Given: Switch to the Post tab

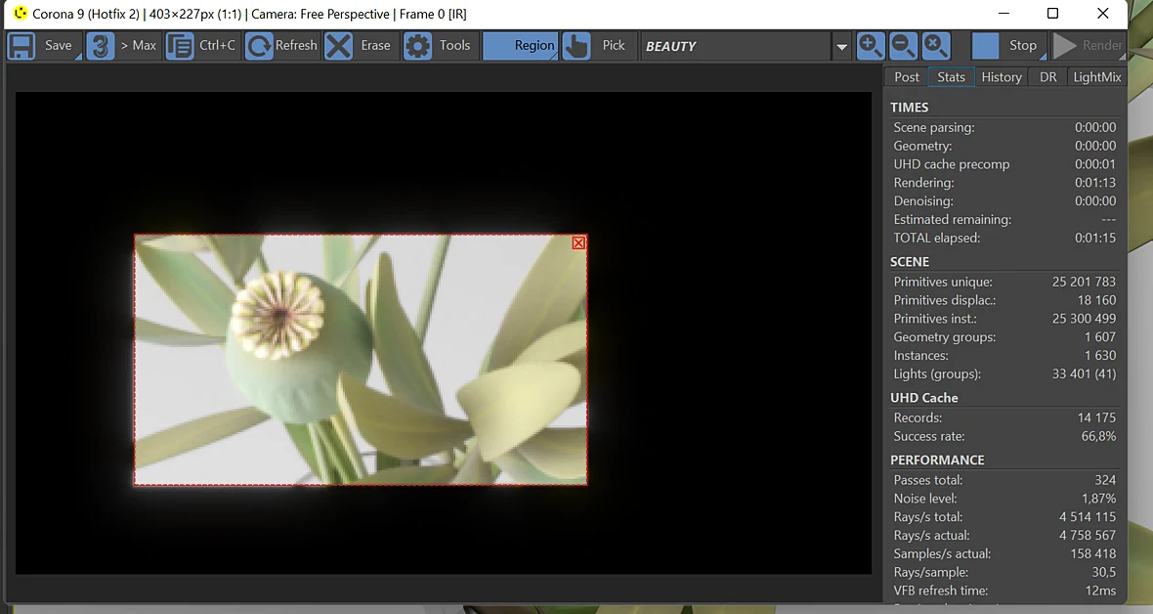Looking at the screenshot, I should 906,76.
